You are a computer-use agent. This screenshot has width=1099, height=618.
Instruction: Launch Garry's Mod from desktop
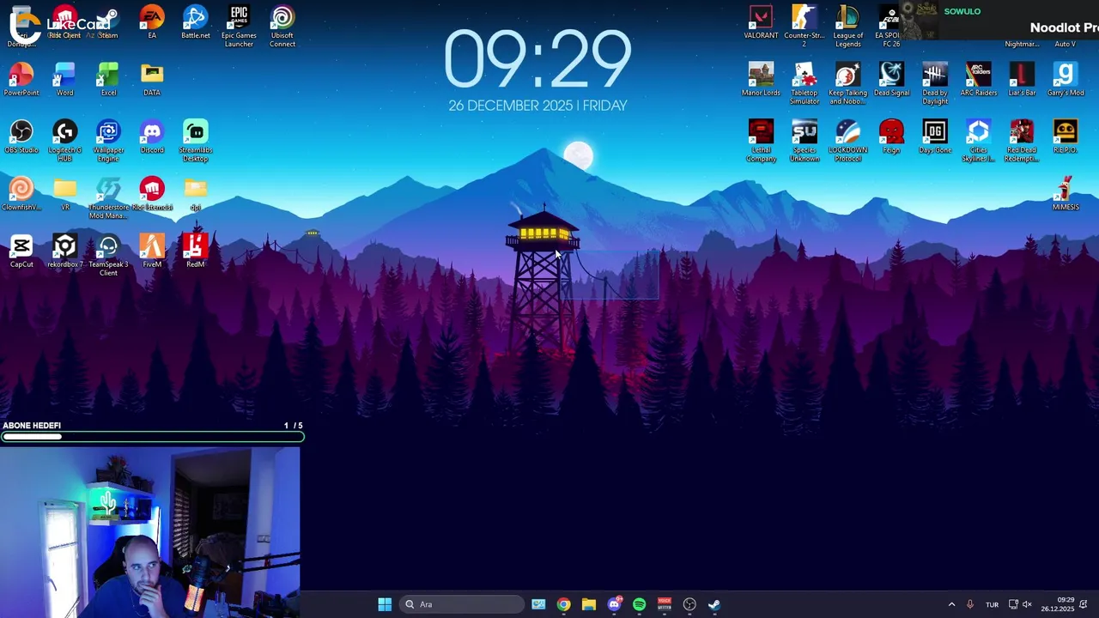[1066, 80]
